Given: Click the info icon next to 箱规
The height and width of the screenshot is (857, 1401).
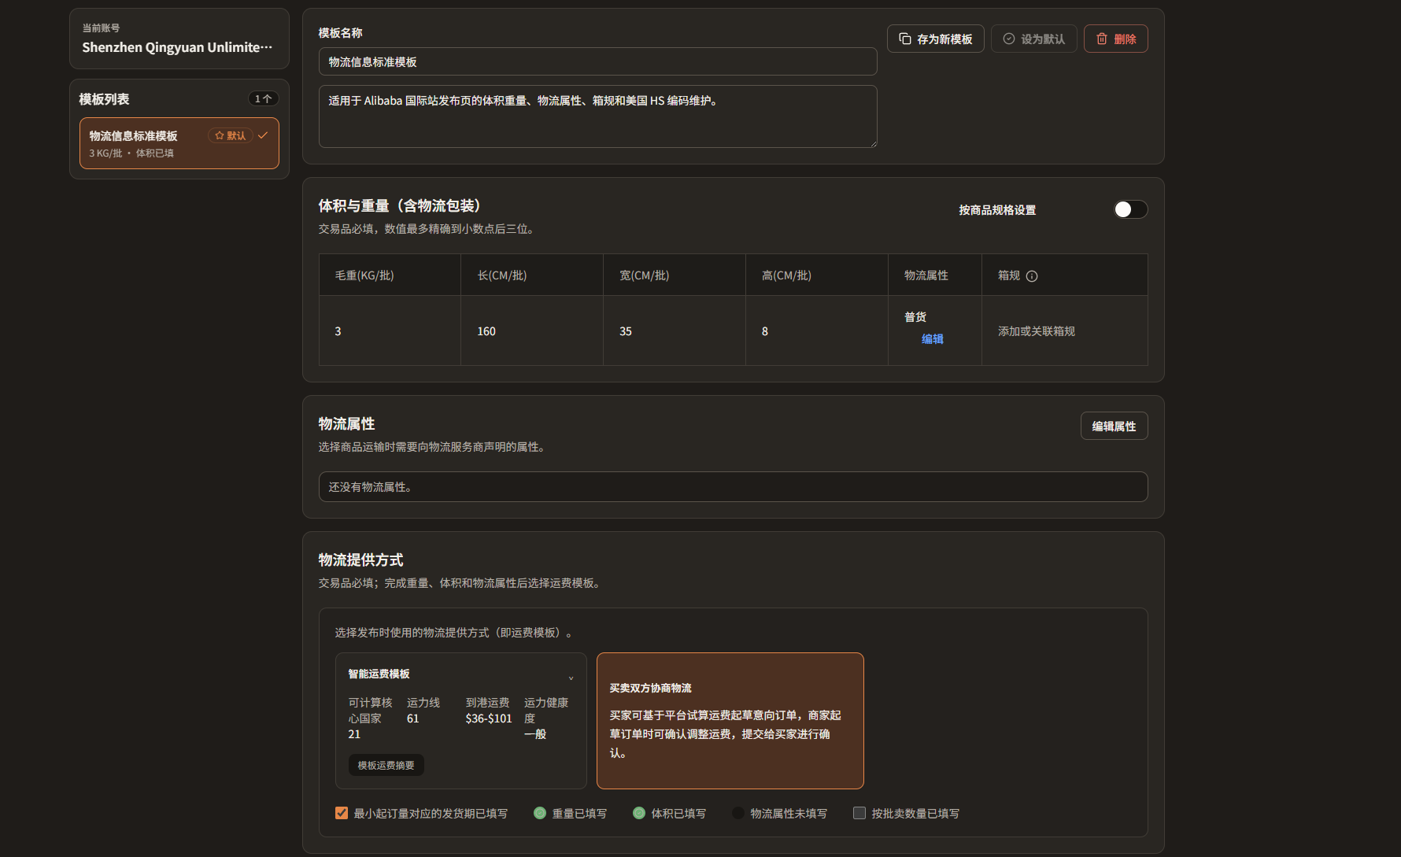Looking at the screenshot, I should (x=1032, y=276).
